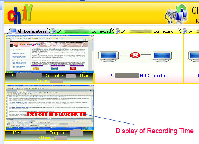Click the info bar under recording thumbnail
This screenshot has height=144, width=199.
[49, 135]
